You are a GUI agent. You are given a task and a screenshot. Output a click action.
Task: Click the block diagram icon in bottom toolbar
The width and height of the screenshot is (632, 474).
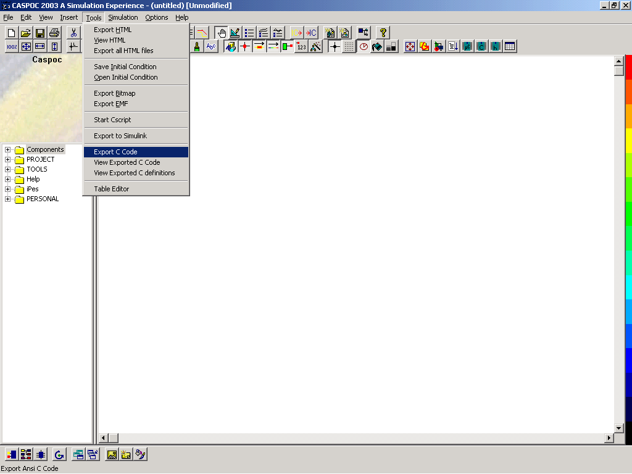(26, 455)
